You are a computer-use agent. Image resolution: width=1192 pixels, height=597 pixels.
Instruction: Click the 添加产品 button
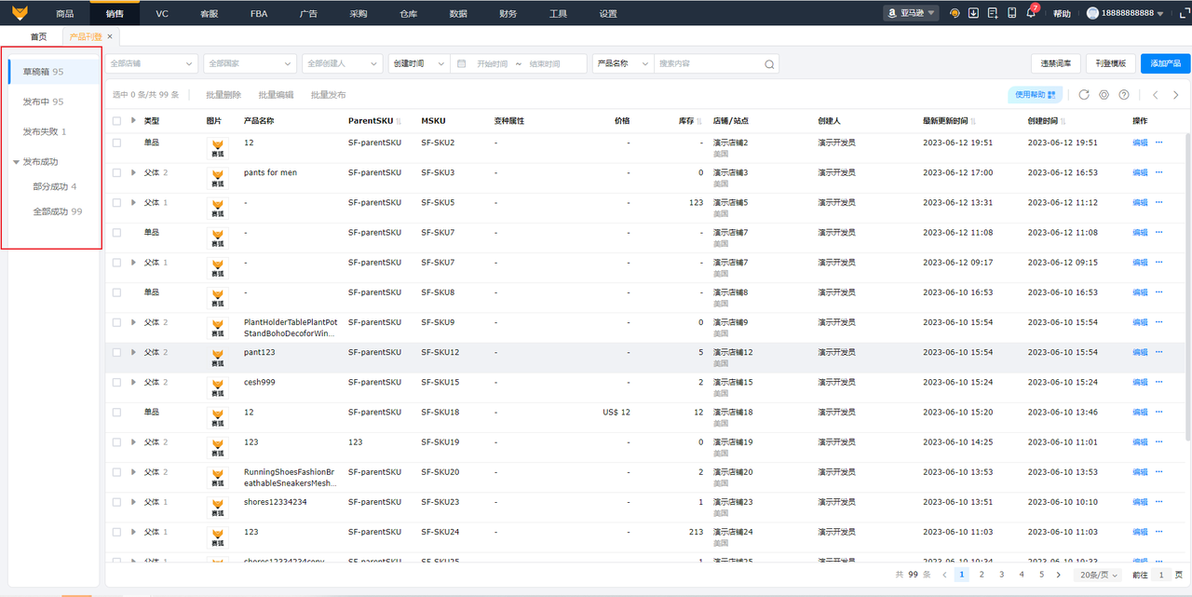pos(1165,63)
